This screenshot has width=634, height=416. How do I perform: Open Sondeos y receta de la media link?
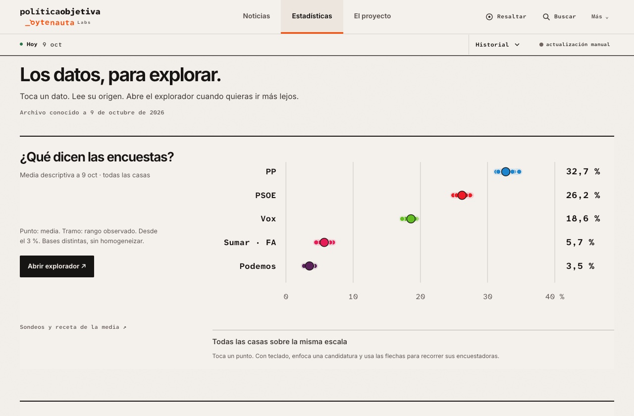click(x=73, y=327)
